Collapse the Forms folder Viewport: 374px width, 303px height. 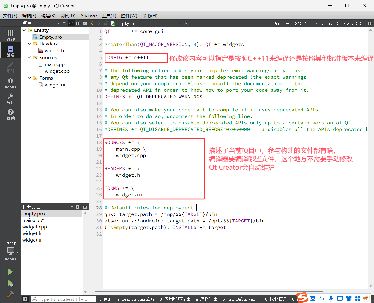(x=29, y=78)
